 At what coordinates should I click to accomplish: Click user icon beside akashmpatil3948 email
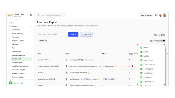point(66,60)
